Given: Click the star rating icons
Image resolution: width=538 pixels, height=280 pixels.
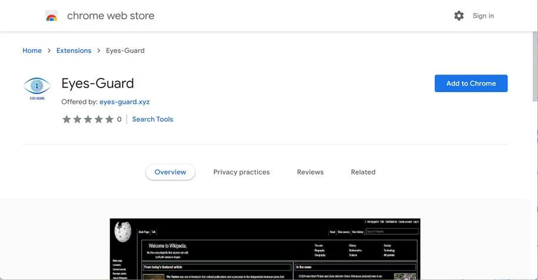Looking at the screenshot, I should point(88,119).
